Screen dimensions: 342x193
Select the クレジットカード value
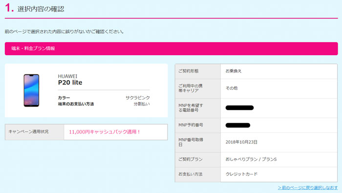coord(241,174)
